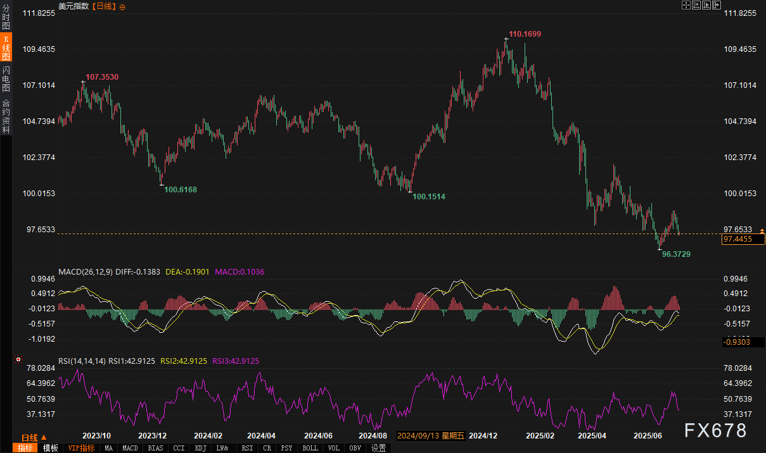Enable the BOLL indicator

click(x=310, y=448)
